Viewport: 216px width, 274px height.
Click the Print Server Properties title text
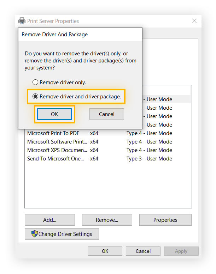click(x=53, y=21)
